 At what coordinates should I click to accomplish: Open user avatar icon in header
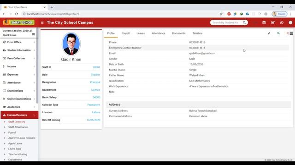pos(290,22)
